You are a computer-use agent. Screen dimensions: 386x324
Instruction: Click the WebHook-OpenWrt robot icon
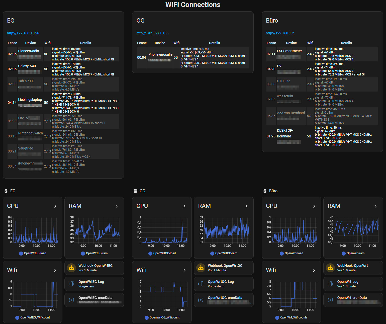[x=330, y=268]
